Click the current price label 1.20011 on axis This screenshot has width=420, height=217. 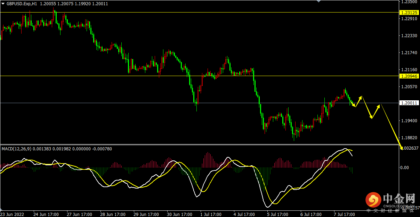pos(409,103)
